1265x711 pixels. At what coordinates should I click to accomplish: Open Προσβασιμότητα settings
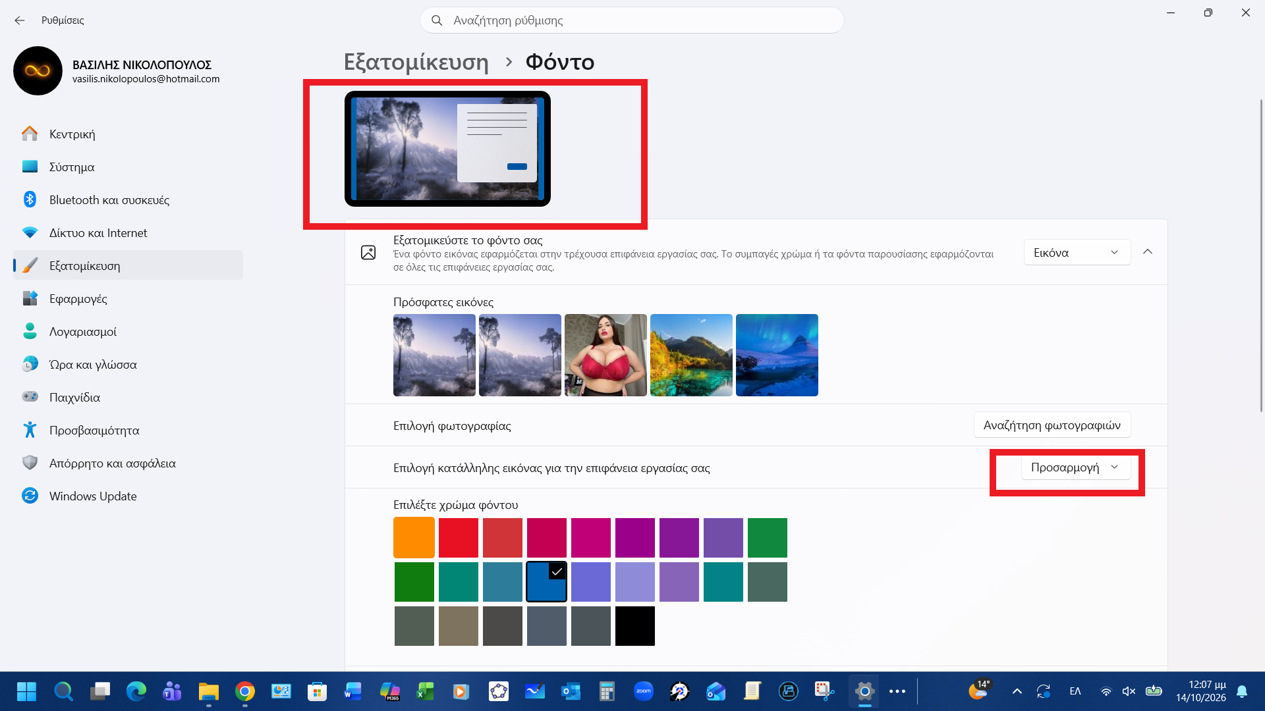(x=128, y=430)
